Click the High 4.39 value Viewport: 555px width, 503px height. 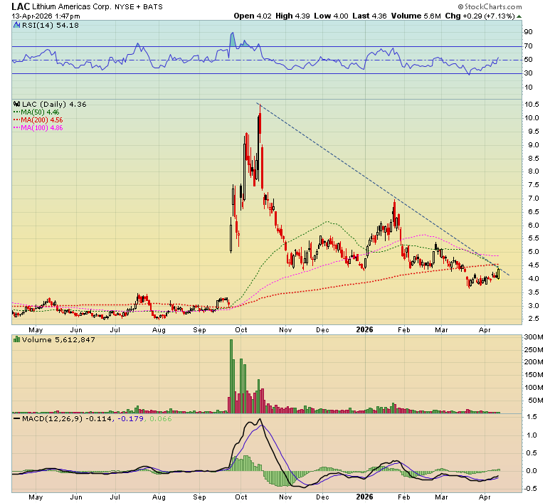[x=292, y=16]
